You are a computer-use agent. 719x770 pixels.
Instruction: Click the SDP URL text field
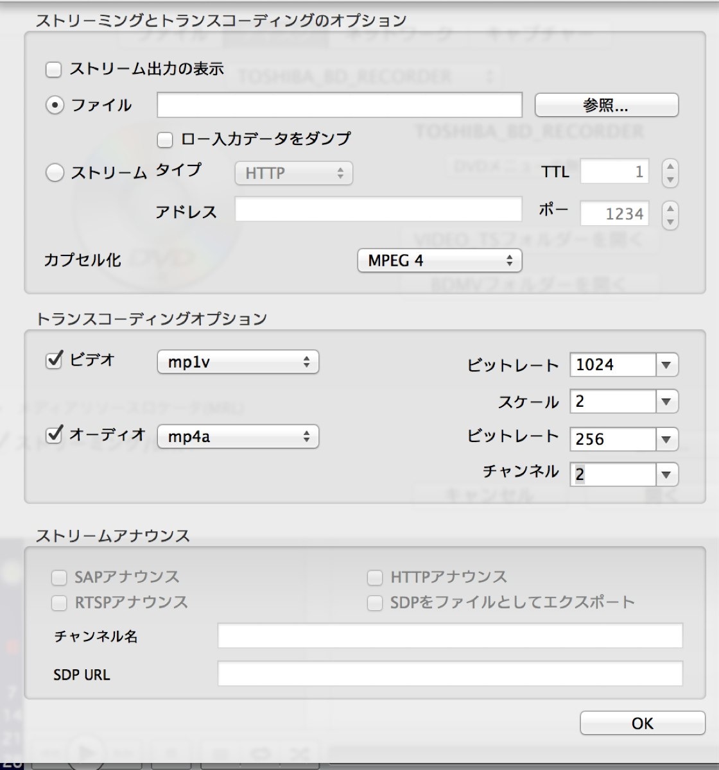[x=449, y=674]
